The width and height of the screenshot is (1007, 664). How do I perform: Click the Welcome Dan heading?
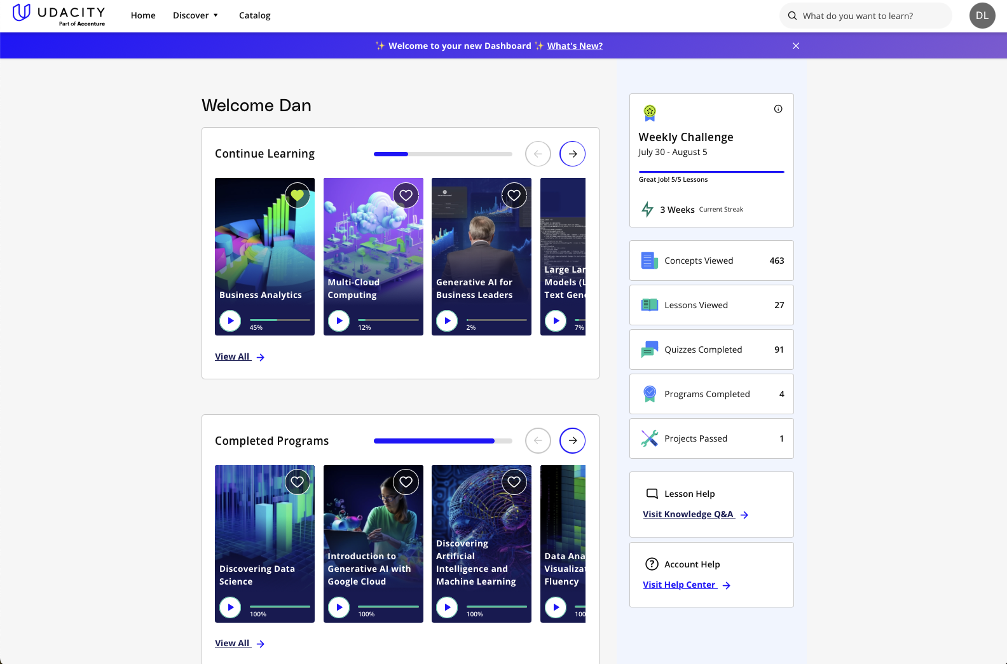[x=256, y=105]
